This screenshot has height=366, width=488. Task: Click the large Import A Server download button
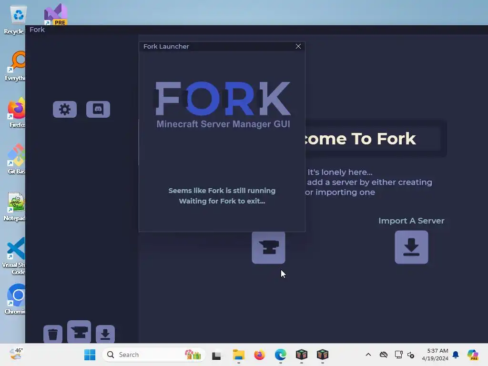pos(411,247)
